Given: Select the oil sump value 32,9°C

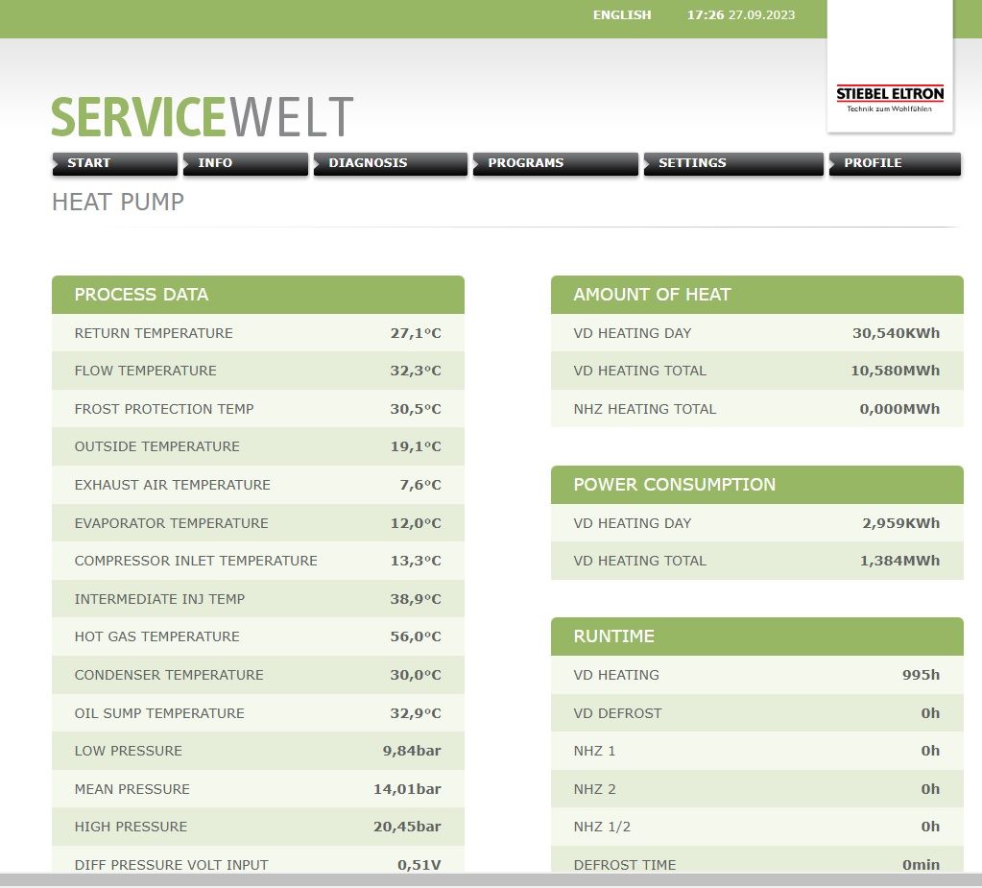Looking at the screenshot, I should tap(416, 713).
